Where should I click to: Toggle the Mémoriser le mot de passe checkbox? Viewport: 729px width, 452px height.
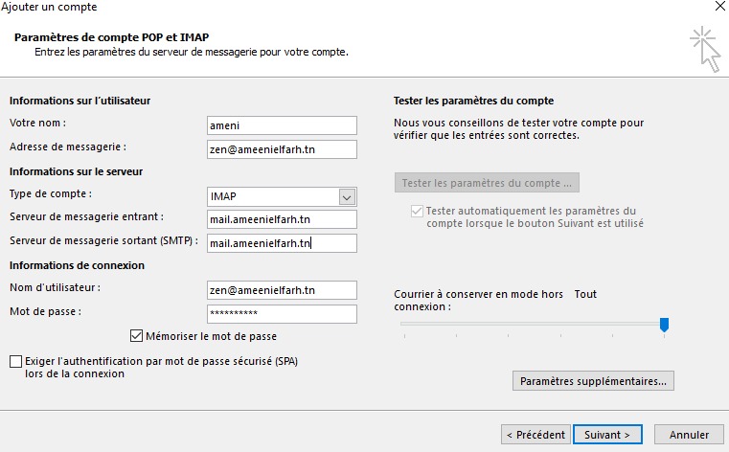[136, 336]
